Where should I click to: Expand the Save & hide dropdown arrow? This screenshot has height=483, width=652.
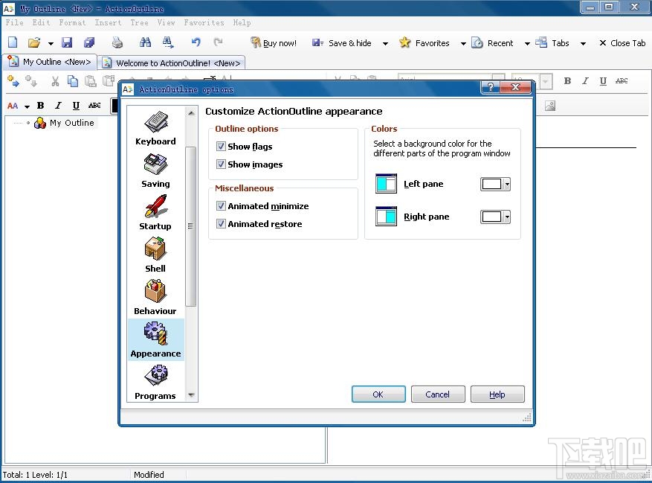point(385,43)
